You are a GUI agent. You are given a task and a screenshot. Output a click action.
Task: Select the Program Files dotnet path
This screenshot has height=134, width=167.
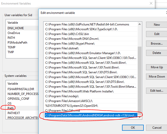click(90, 48)
